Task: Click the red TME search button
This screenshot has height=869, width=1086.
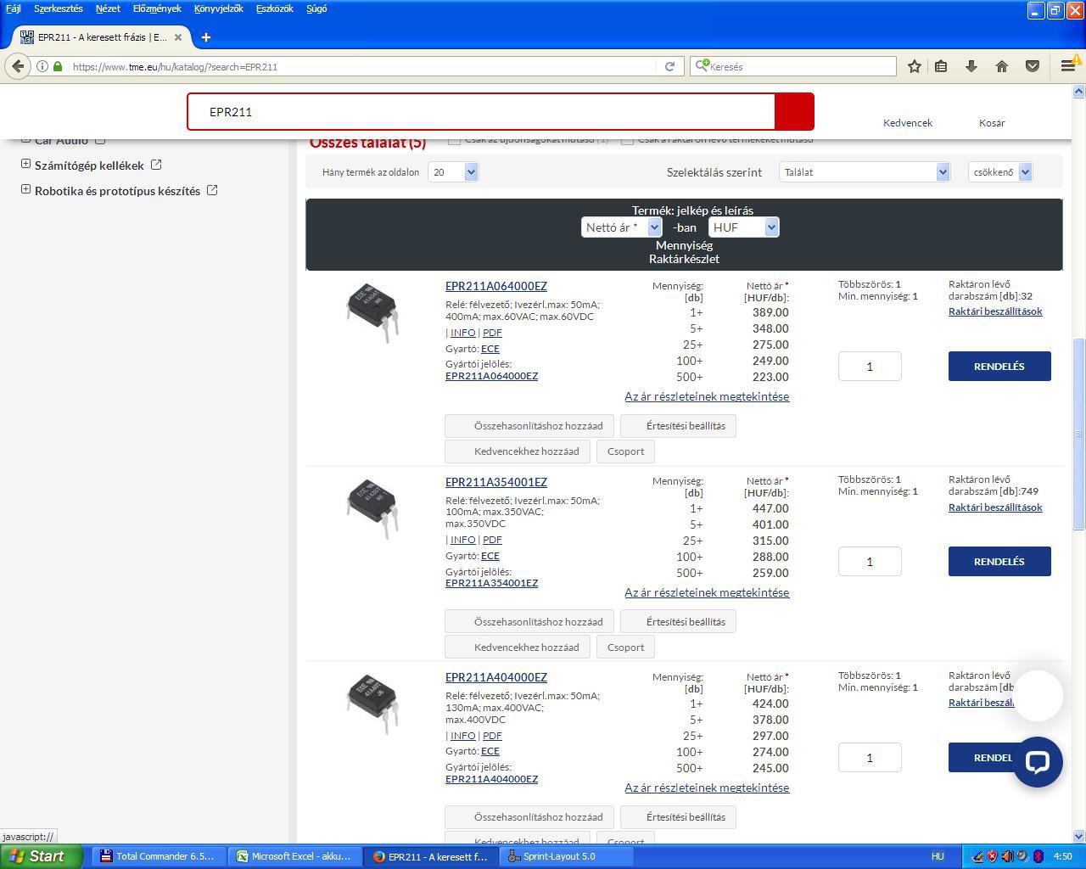Action: tap(794, 112)
